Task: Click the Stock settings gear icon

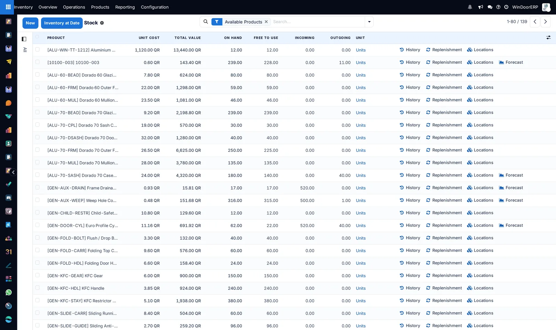Action: (x=102, y=23)
